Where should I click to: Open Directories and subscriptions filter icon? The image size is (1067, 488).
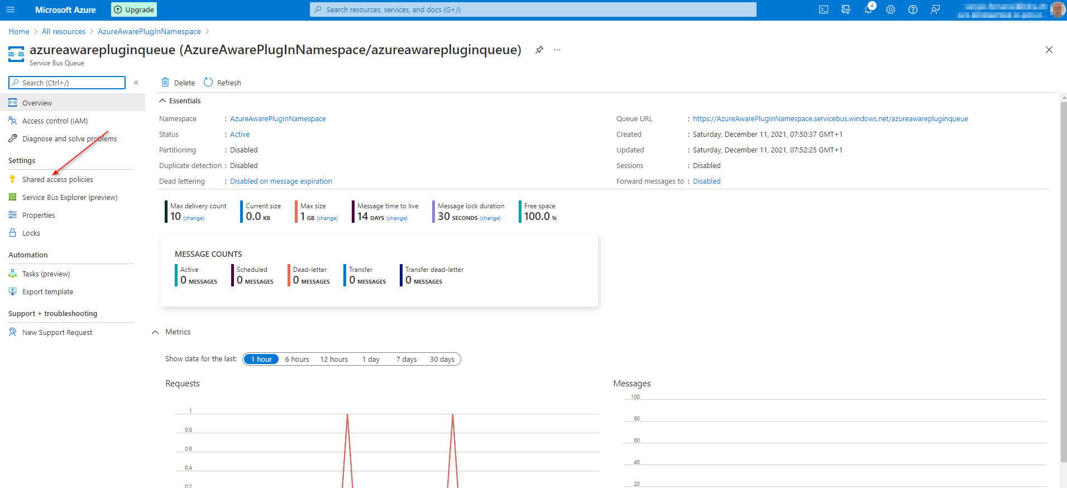click(x=846, y=9)
